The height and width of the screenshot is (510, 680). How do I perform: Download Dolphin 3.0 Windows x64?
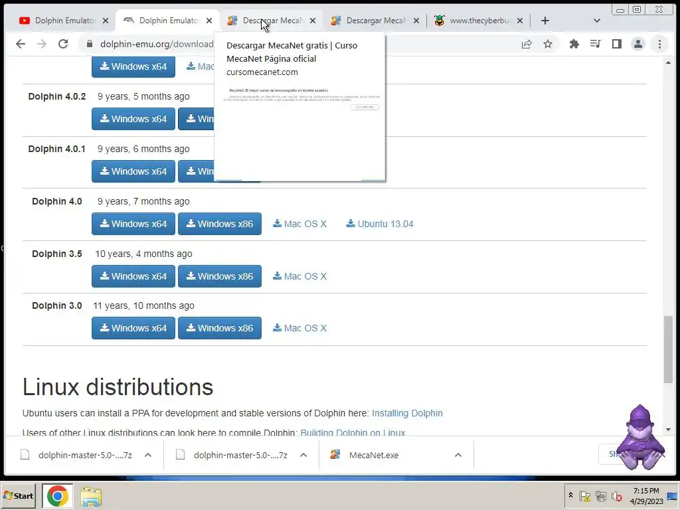click(133, 328)
